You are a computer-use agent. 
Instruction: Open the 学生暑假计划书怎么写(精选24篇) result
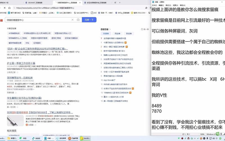click(x=24, y=98)
